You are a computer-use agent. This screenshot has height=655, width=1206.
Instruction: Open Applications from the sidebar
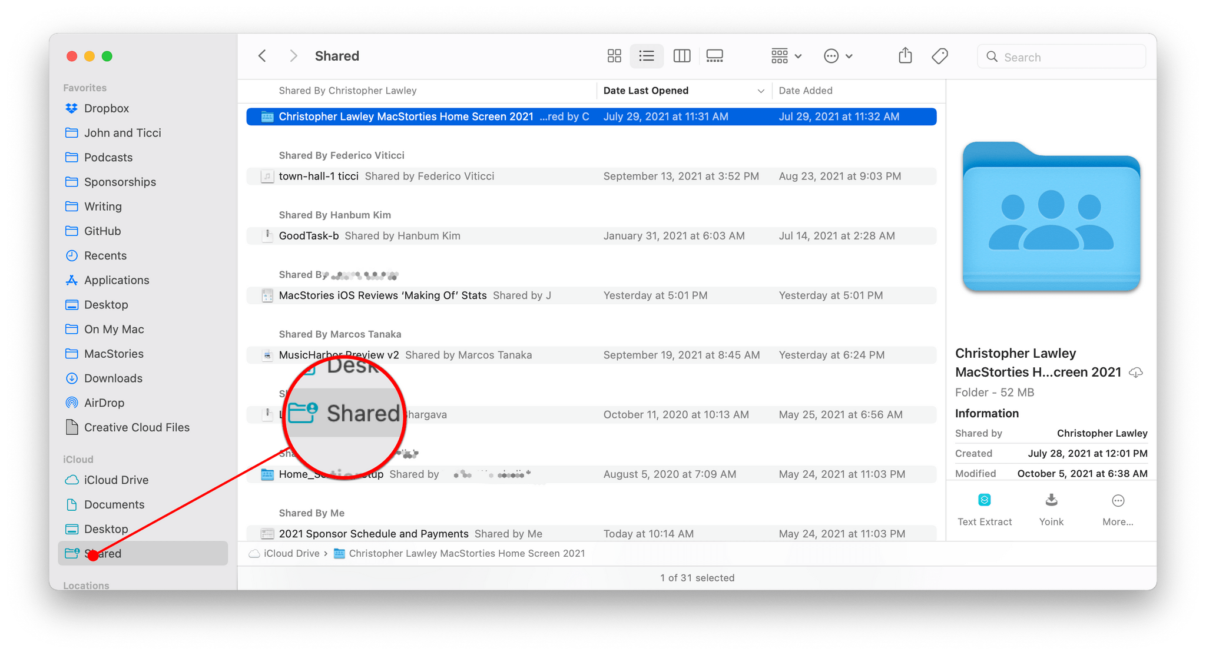pos(143,280)
